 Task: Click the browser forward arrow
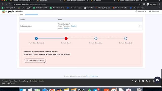coord(6,4)
